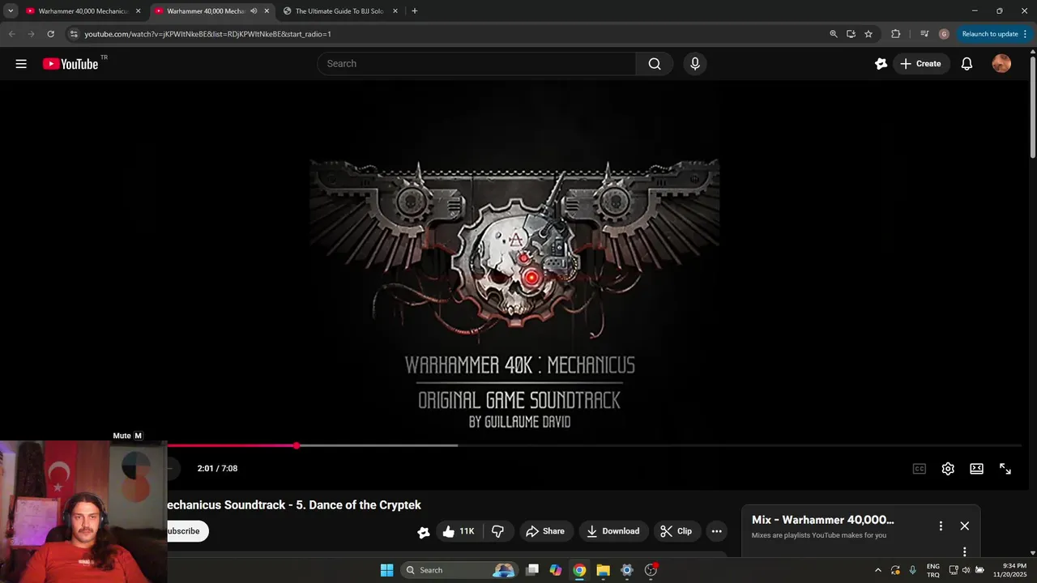The image size is (1037, 583).
Task: Dislike the video with thumbs down
Action: 498,531
